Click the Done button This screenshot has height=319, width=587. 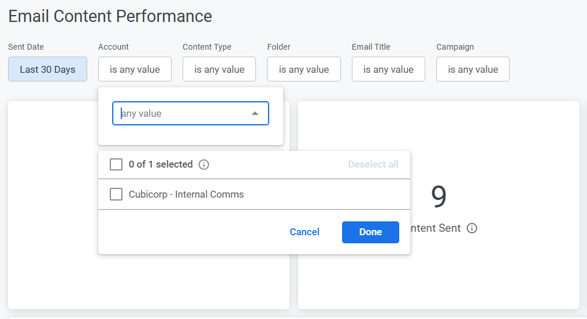pyautogui.click(x=370, y=232)
